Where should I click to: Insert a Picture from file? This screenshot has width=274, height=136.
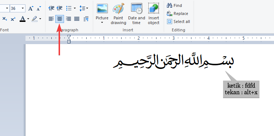102,12
